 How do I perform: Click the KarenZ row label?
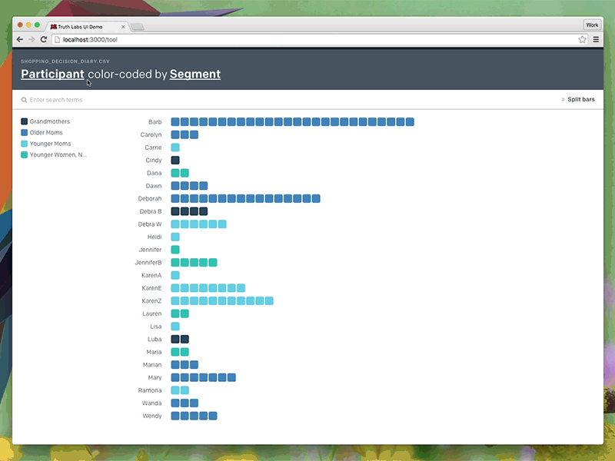tap(151, 301)
